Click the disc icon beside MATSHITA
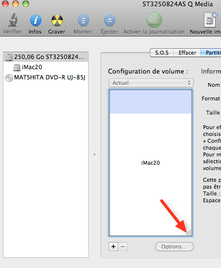The height and width of the screenshot is (268, 221). click(x=9, y=78)
